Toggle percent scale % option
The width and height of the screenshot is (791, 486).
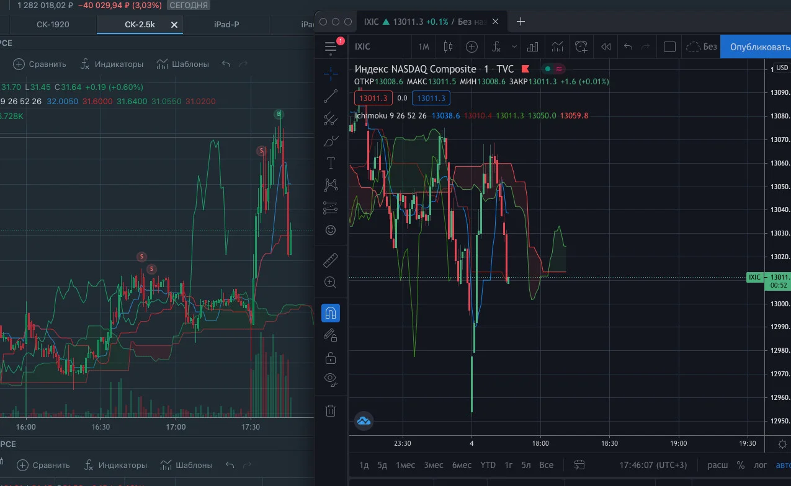point(740,465)
